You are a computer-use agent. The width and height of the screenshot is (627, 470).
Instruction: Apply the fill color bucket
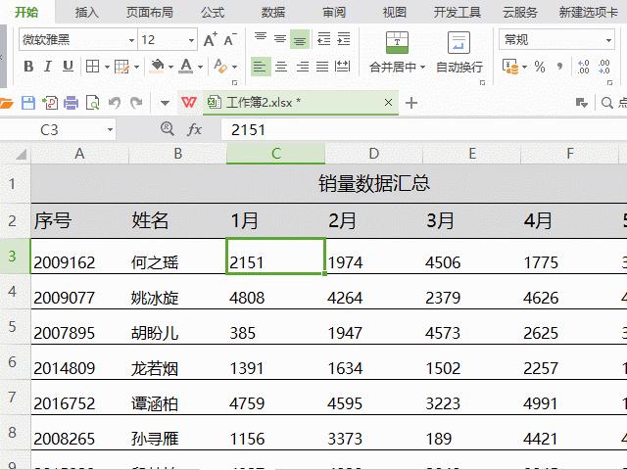pyautogui.click(x=157, y=67)
